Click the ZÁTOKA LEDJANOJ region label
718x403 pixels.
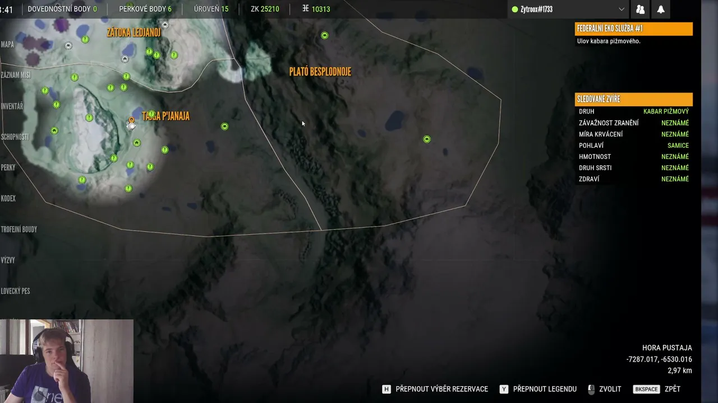pyautogui.click(x=134, y=32)
